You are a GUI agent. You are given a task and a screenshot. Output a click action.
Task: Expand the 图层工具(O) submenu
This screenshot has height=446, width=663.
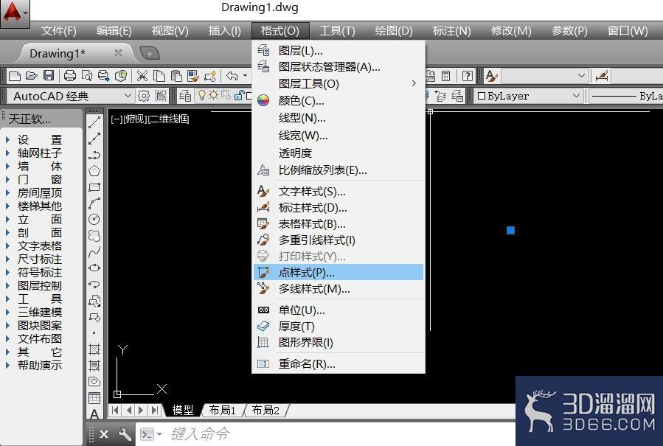click(339, 84)
